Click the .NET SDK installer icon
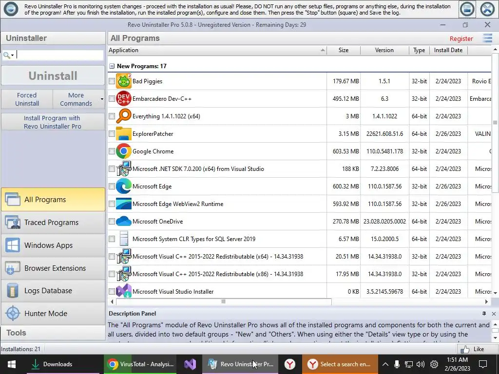 point(124,168)
